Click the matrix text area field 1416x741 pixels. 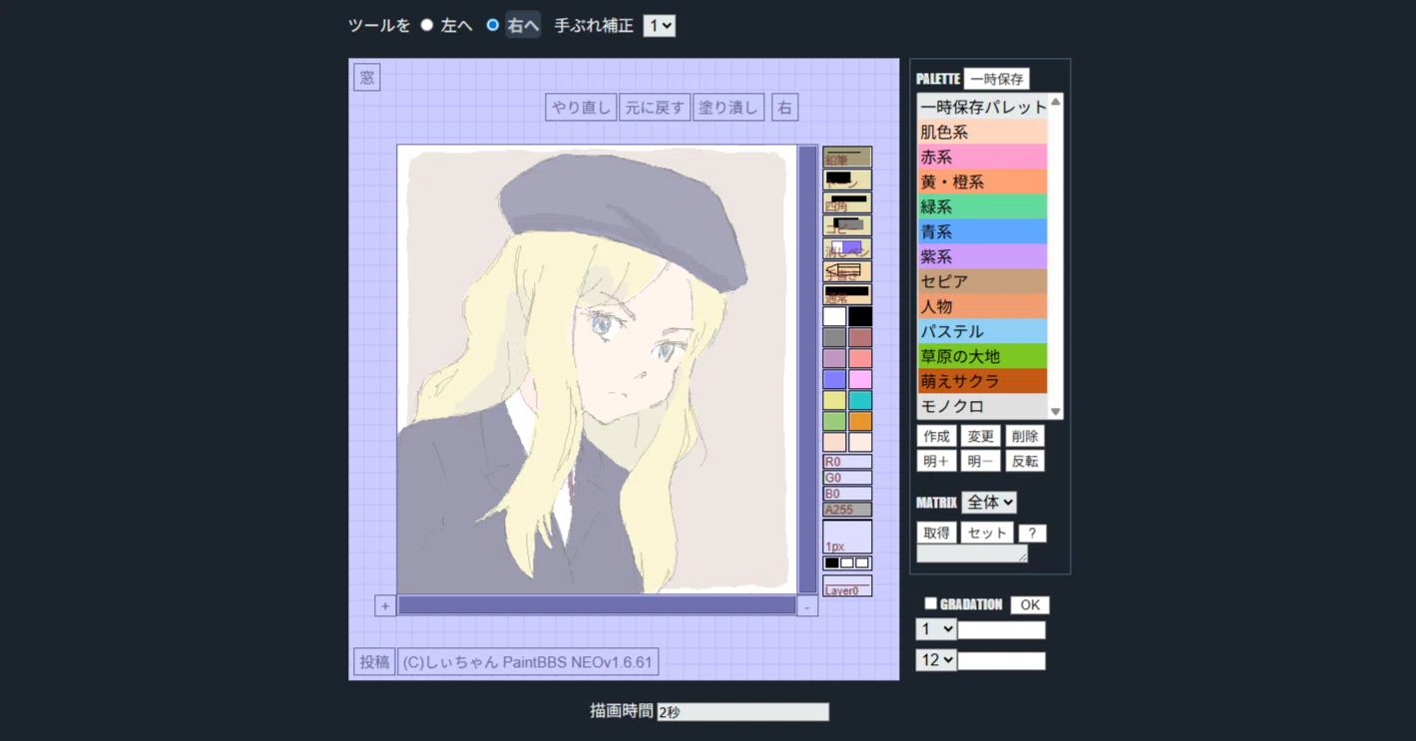tap(972, 554)
